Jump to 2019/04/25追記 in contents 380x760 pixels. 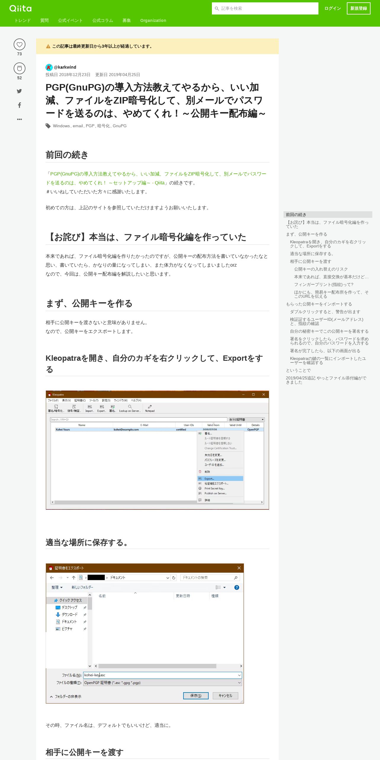point(326,380)
